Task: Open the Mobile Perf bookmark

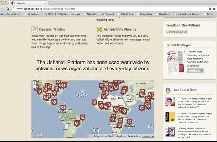Action: click(x=125, y=14)
